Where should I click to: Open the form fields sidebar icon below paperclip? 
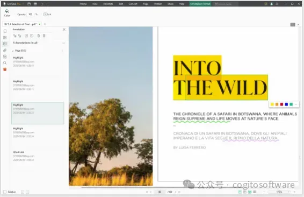click(x=5, y=57)
